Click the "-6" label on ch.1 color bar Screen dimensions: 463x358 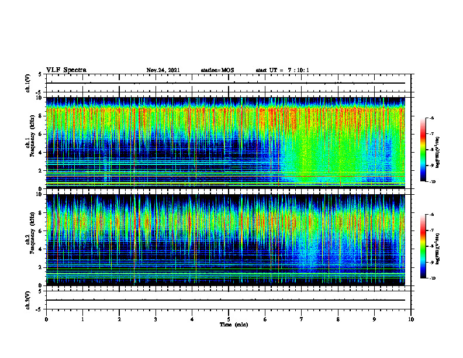tap(431, 118)
